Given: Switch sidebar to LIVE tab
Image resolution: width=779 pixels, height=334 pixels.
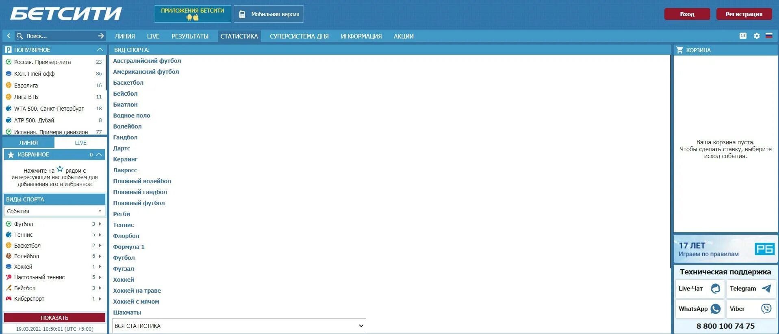Looking at the screenshot, I should 80,143.
